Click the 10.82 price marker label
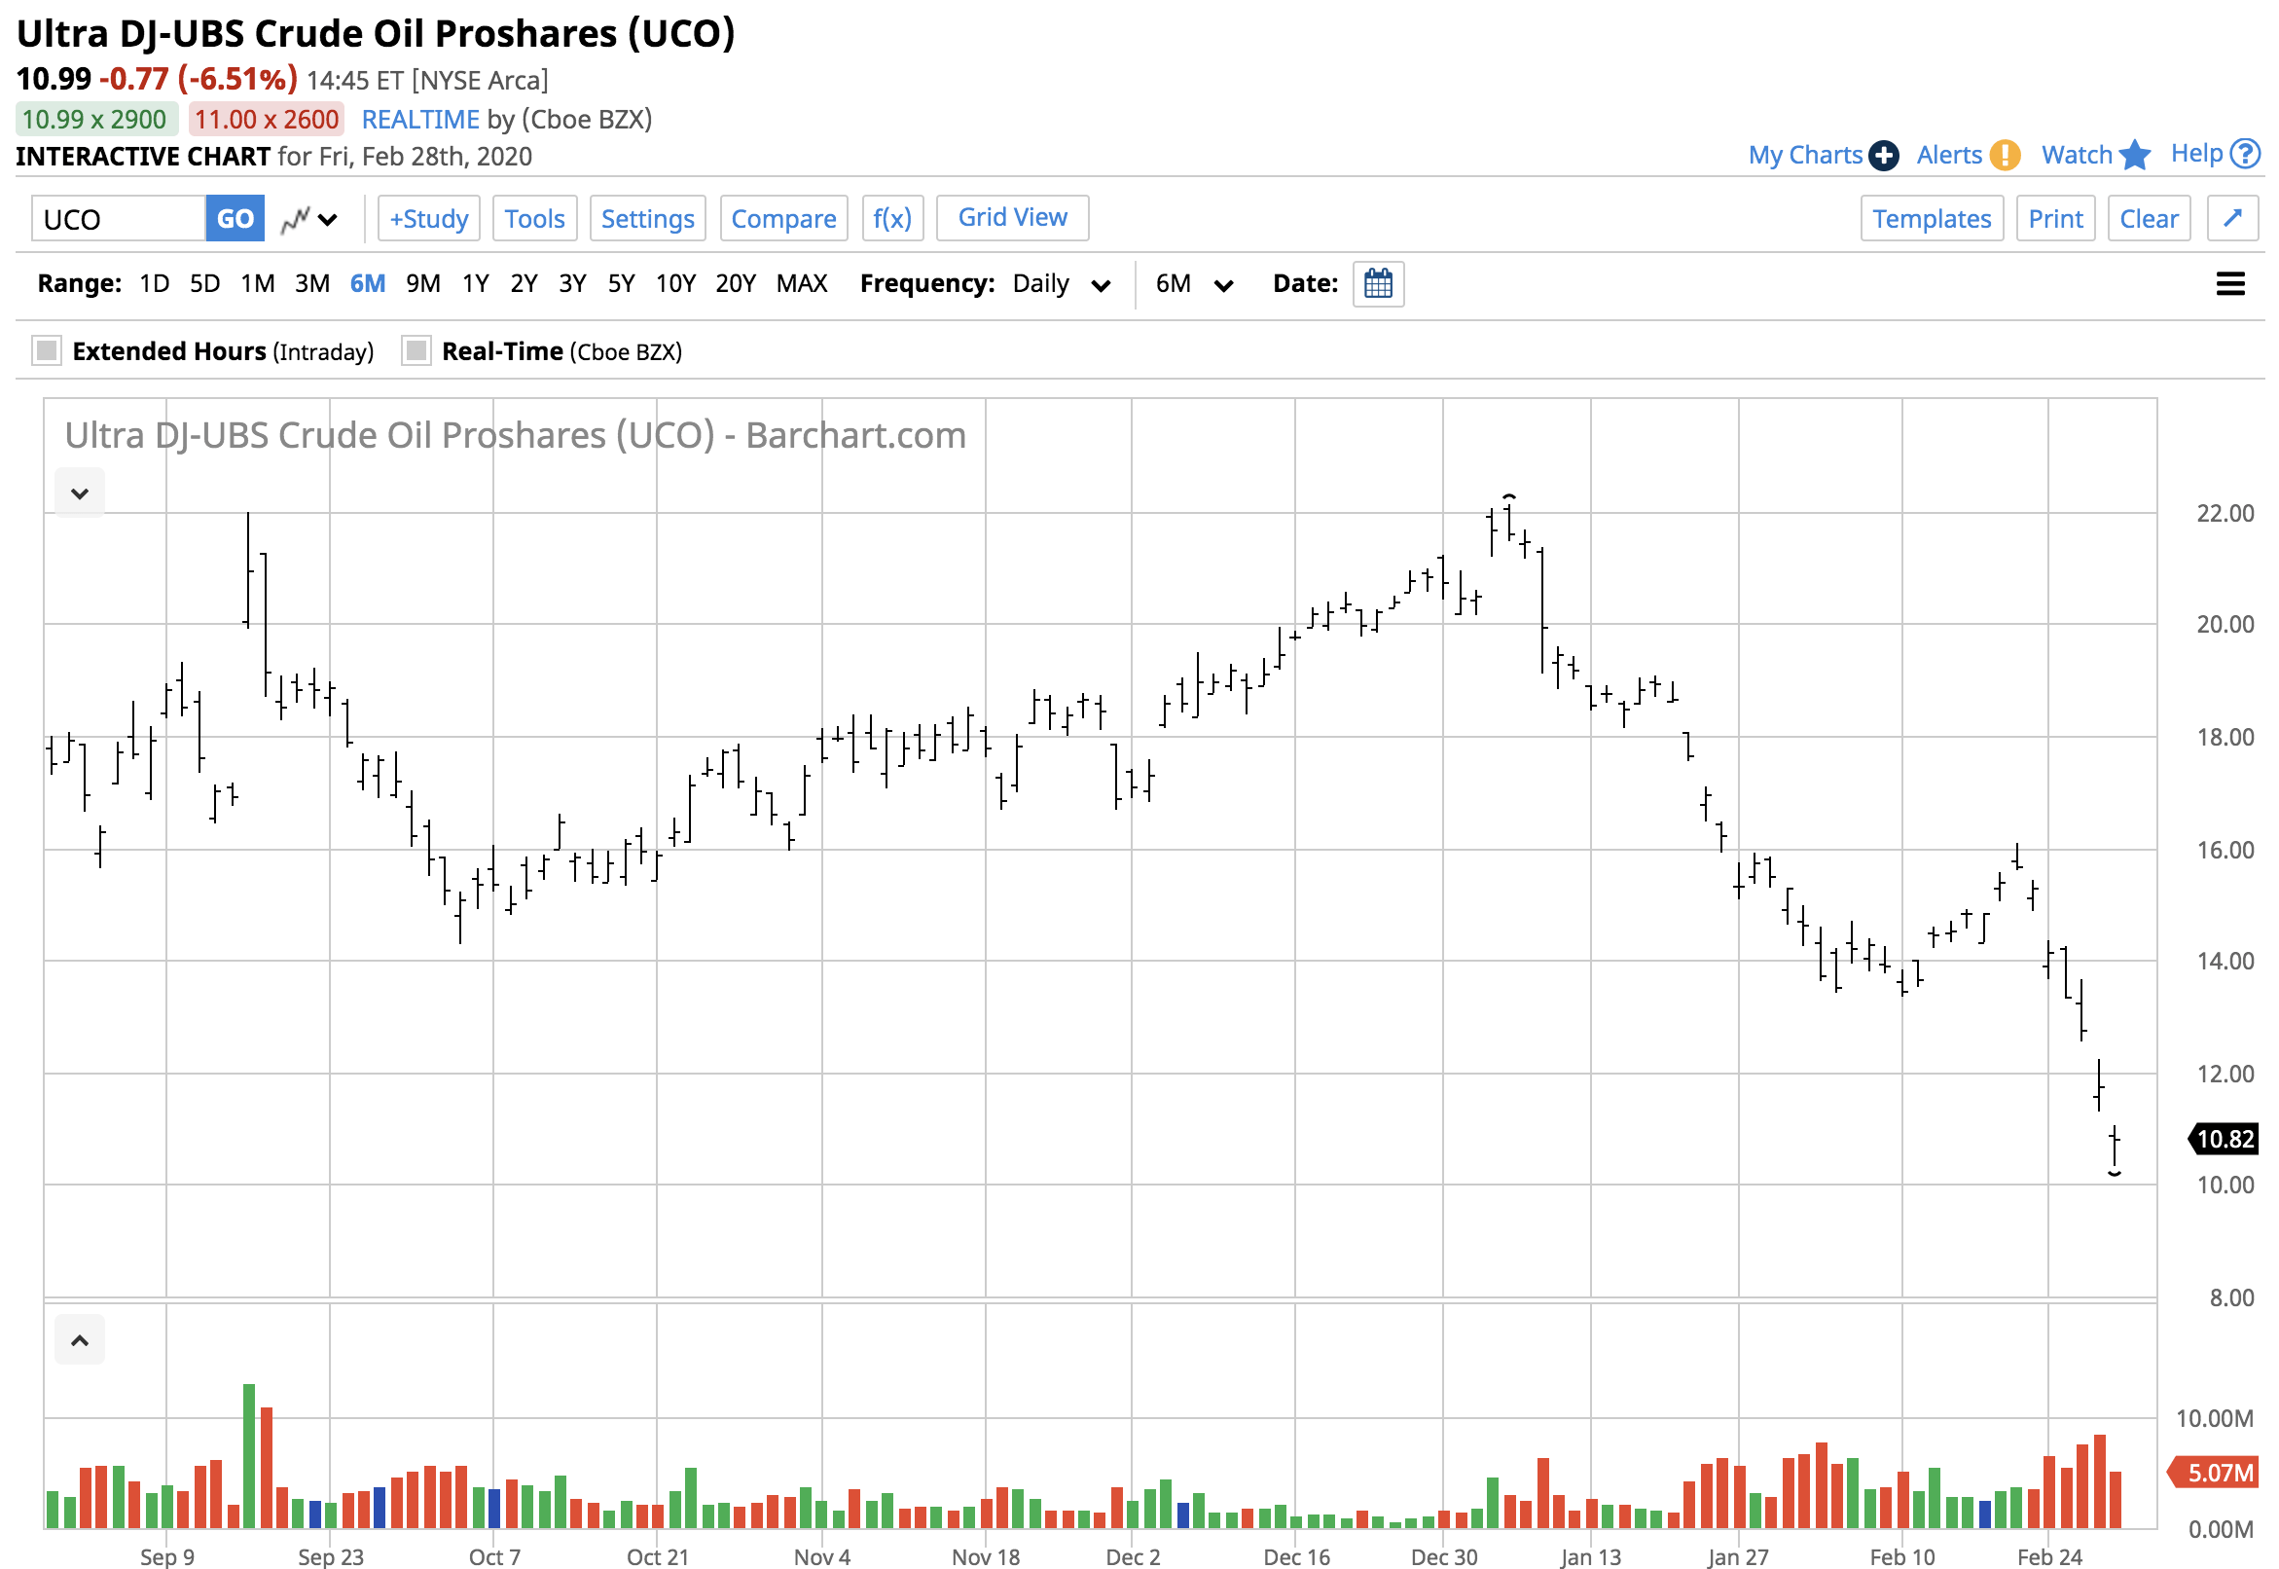Image resolution: width=2279 pixels, height=1569 pixels. (2222, 1140)
